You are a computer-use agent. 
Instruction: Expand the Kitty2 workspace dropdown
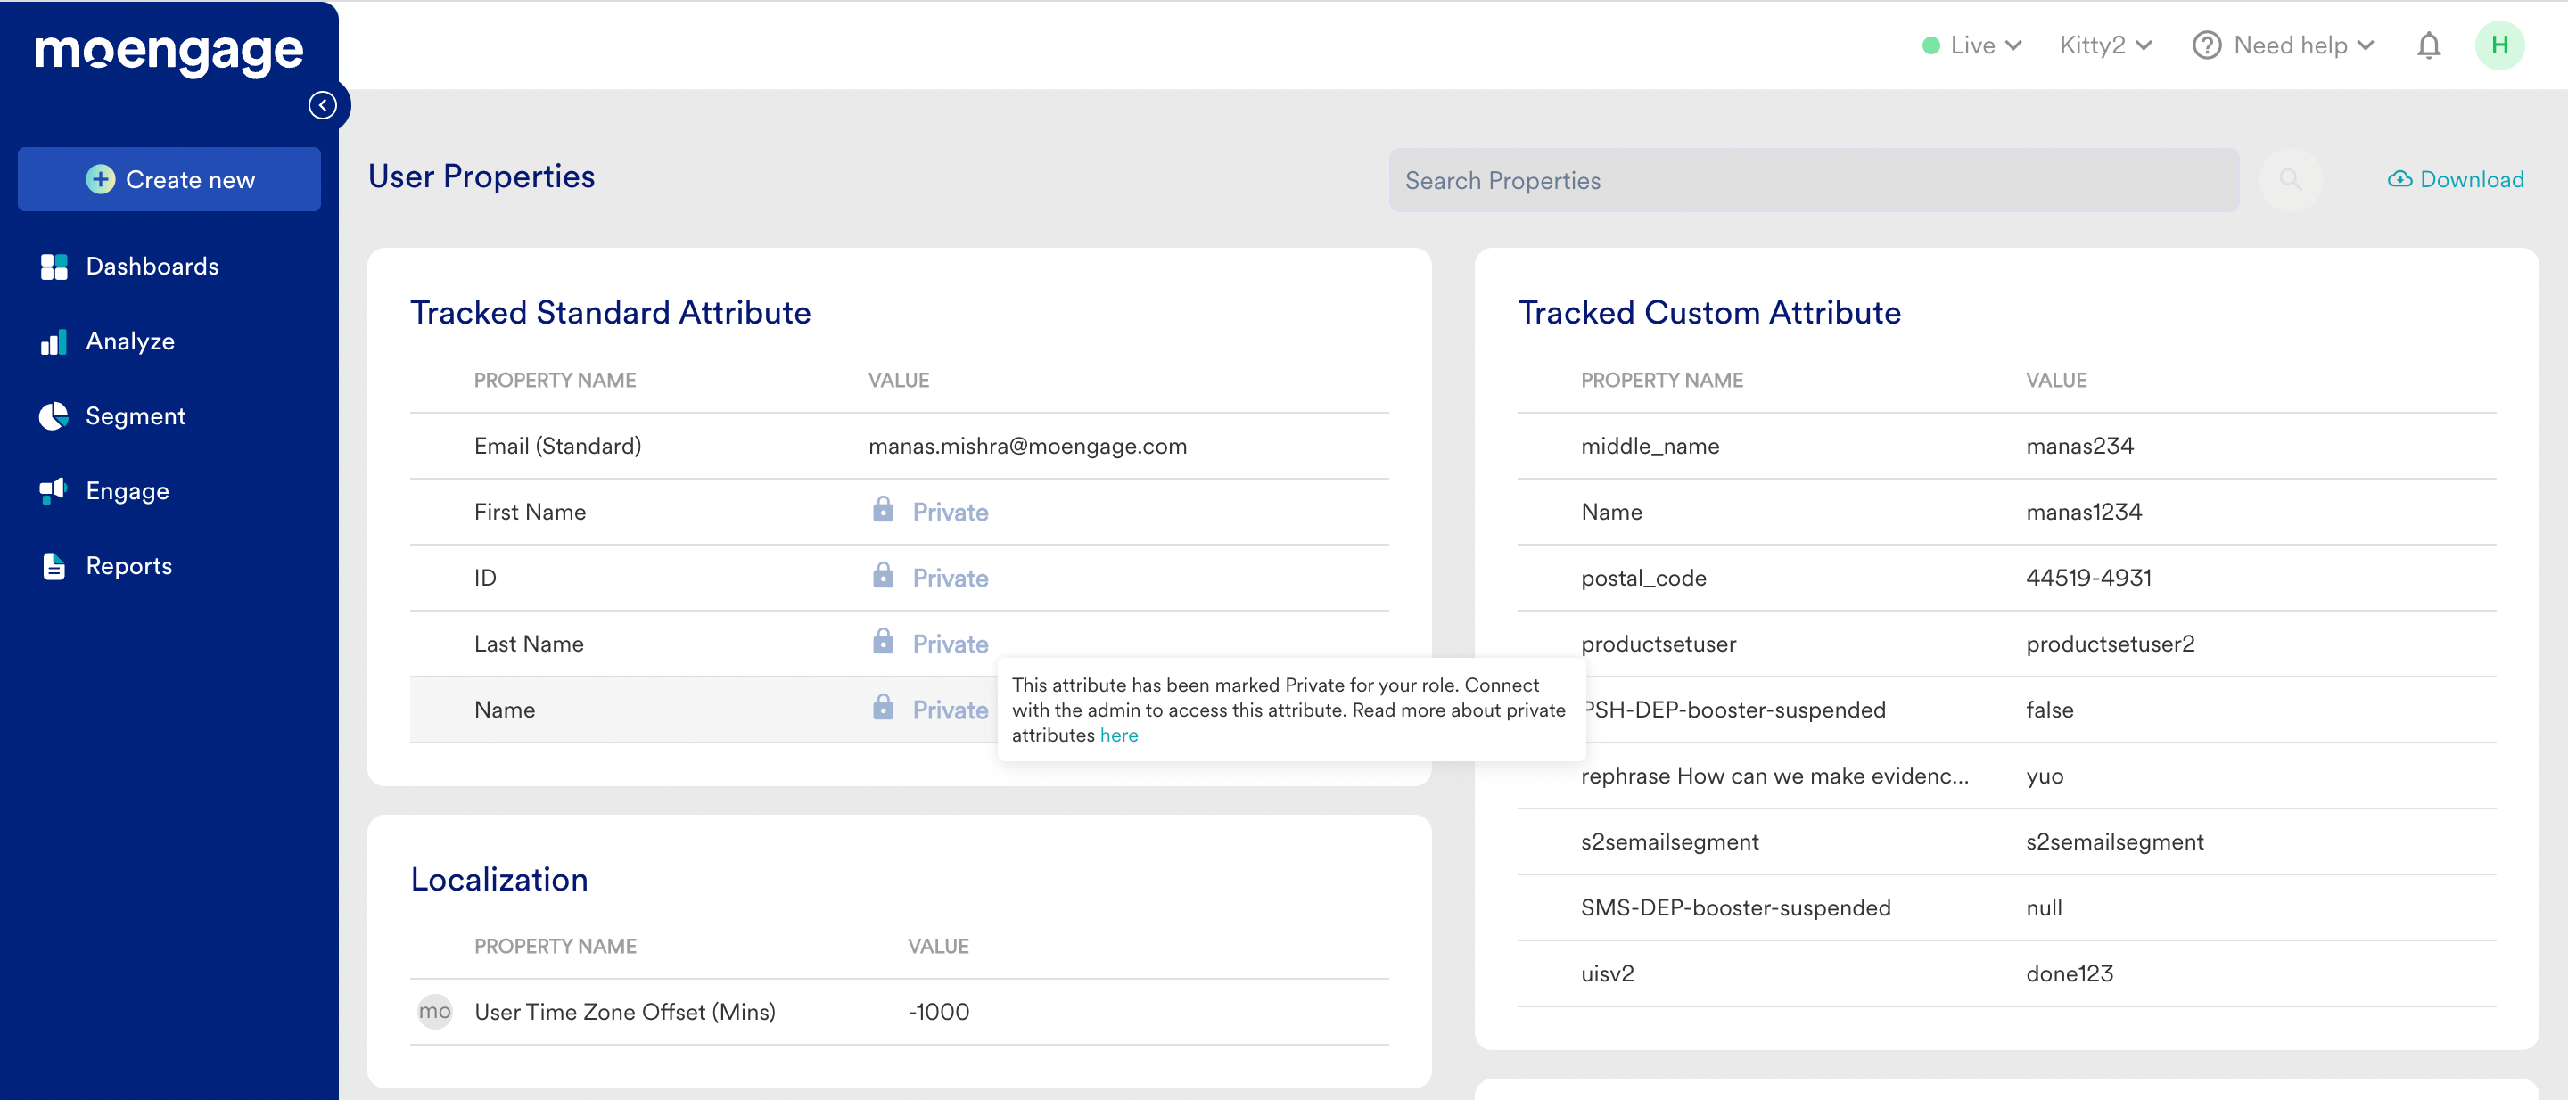click(x=2103, y=45)
